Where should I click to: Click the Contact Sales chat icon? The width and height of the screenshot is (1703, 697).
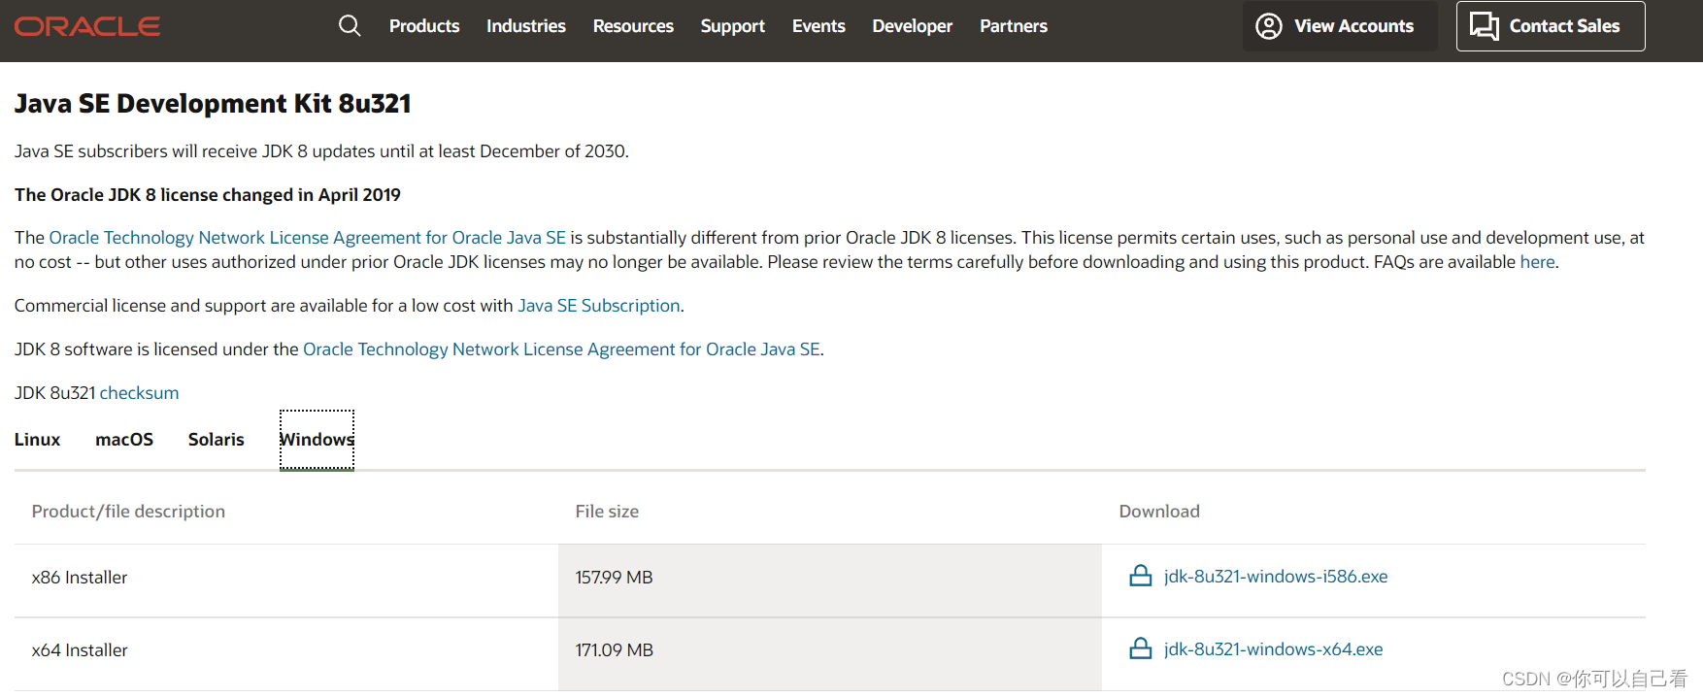(x=1484, y=26)
